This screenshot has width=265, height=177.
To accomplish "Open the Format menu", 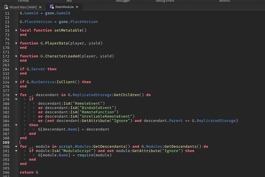I will tap(24, 1).
